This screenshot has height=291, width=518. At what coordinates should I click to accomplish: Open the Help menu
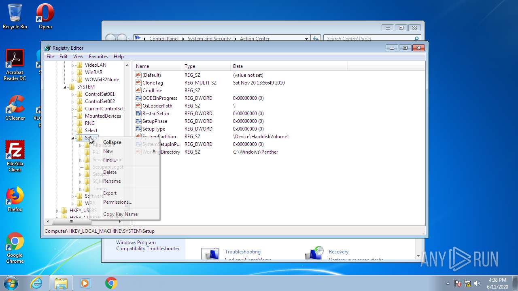tap(119, 57)
